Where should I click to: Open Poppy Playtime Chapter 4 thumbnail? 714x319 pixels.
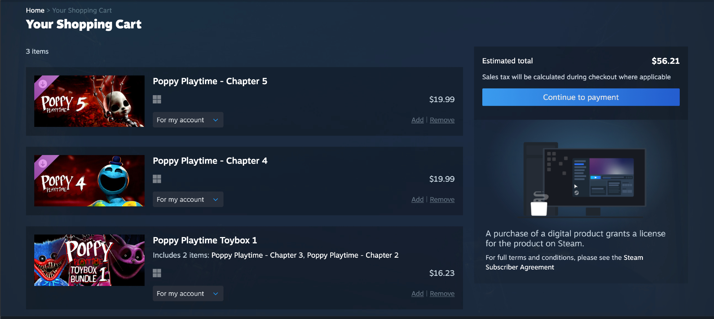[x=89, y=181]
